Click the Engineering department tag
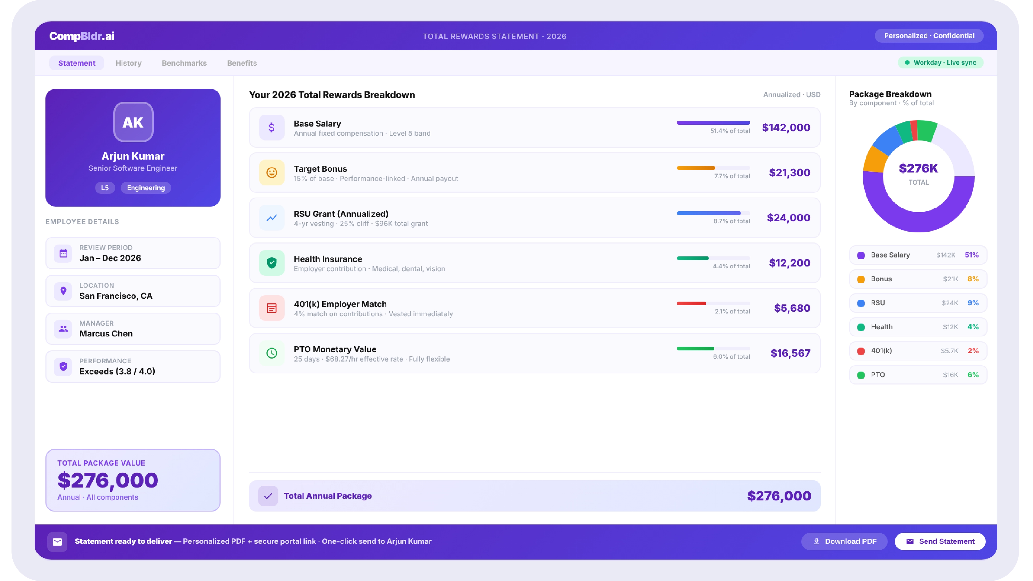The width and height of the screenshot is (1033, 581). point(146,188)
